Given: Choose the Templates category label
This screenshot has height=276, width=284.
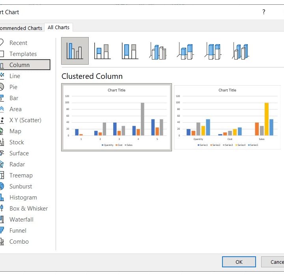Looking at the screenshot, I should pos(23,54).
